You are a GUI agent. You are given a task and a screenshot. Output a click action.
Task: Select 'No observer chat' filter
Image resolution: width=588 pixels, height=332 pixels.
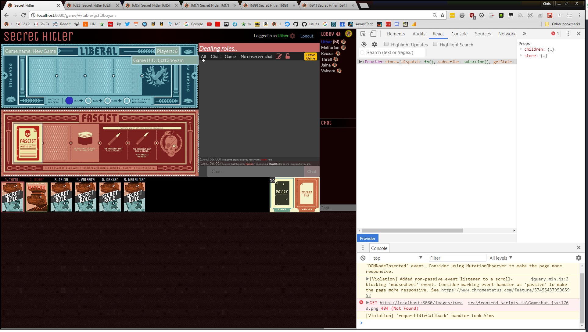click(256, 56)
